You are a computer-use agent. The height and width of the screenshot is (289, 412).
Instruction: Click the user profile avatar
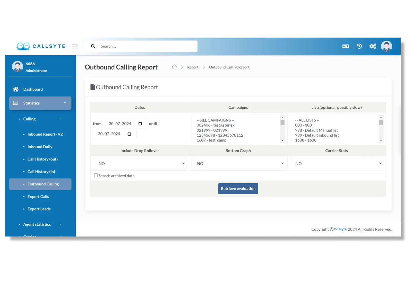tap(387, 46)
